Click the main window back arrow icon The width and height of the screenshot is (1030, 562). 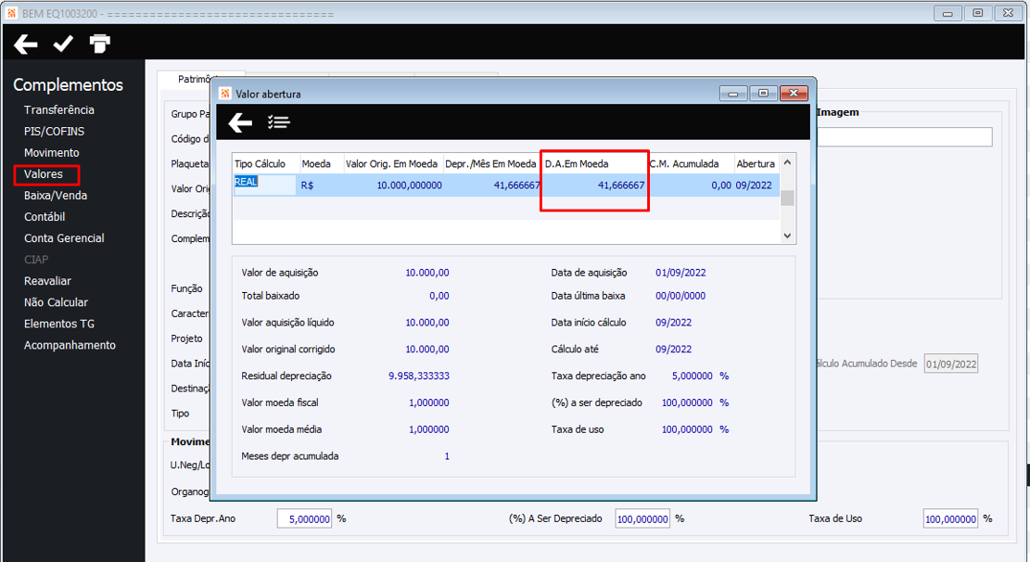click(x=26, y=44)
